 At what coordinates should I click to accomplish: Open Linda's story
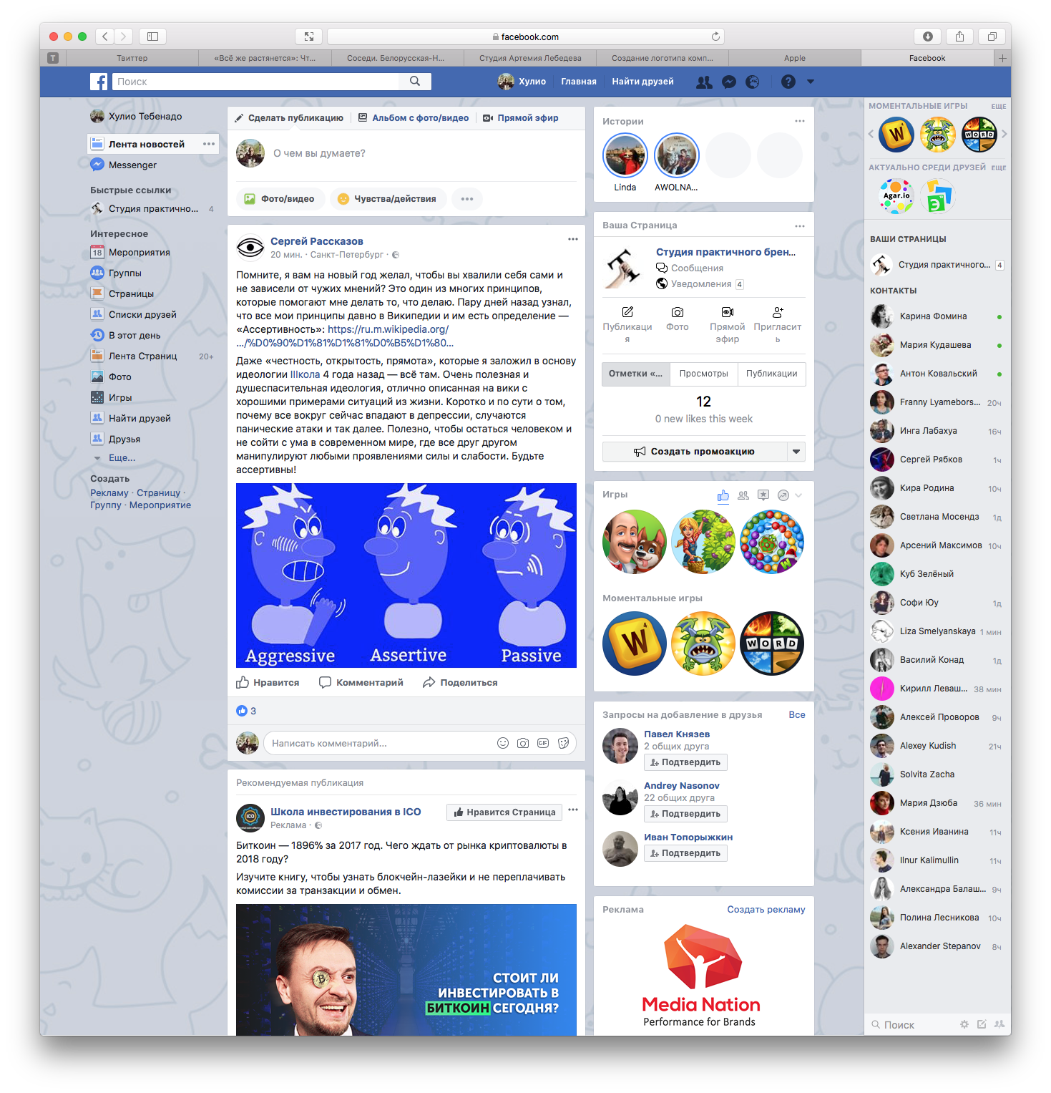(x=625, y=155)
